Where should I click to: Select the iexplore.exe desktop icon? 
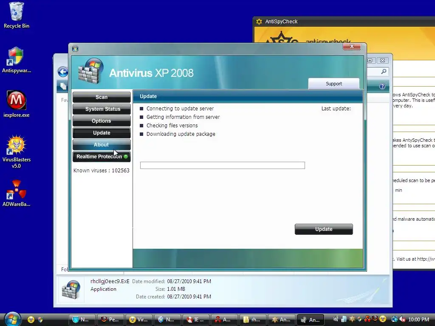(17, 104)
